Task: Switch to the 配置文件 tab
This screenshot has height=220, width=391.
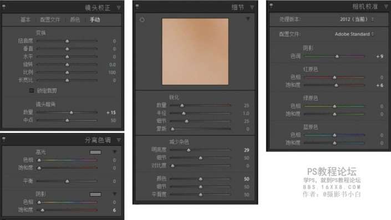Action: point(50,20)
